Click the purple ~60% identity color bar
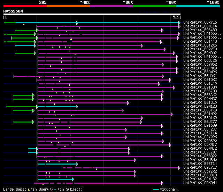Viewport: 223px width, 192px height. (111, 6)
